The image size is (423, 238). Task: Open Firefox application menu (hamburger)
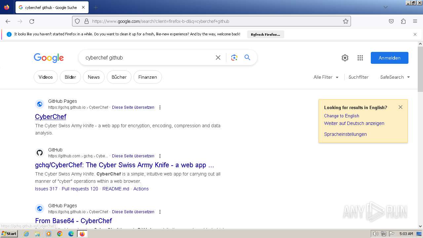(x=415, y=21)
